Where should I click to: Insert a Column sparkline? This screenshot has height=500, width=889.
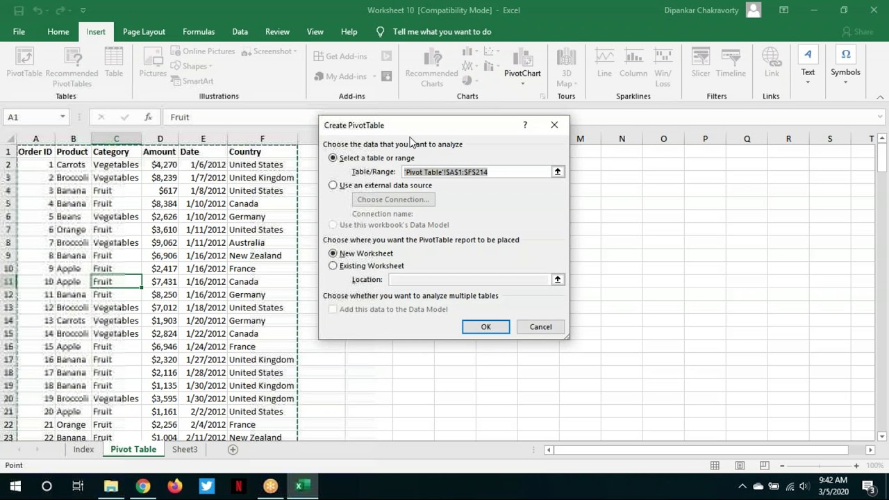coord(633,62)
